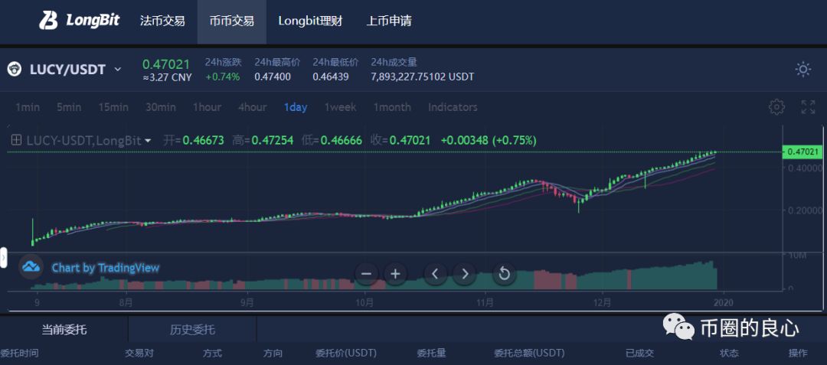
Task: Click the 状态 column header
Action: [729, 353]
